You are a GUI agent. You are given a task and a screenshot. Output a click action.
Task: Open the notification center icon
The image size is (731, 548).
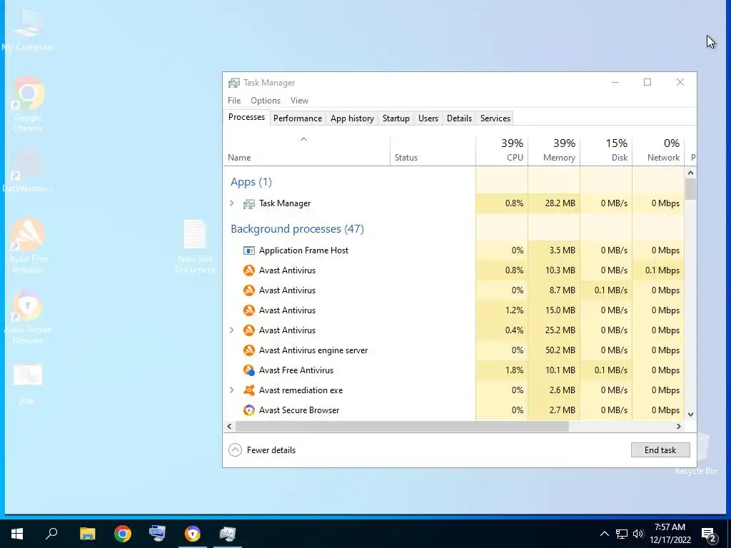[709, 534]
